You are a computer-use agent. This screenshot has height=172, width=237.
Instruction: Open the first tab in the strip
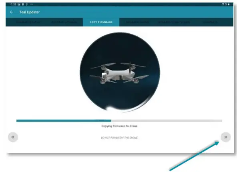pyautogui.click(x=28, y=22)
